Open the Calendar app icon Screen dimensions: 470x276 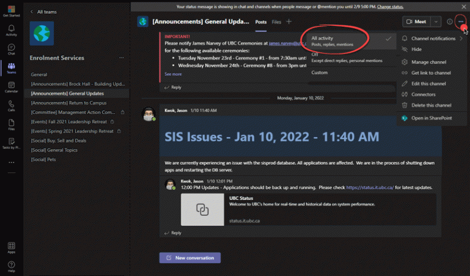click(x=11, y=87)
